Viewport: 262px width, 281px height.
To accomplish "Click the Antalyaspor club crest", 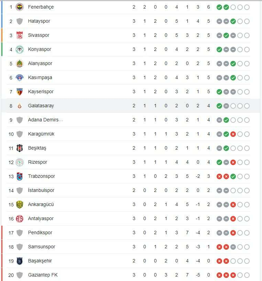I will pos(20,219).
